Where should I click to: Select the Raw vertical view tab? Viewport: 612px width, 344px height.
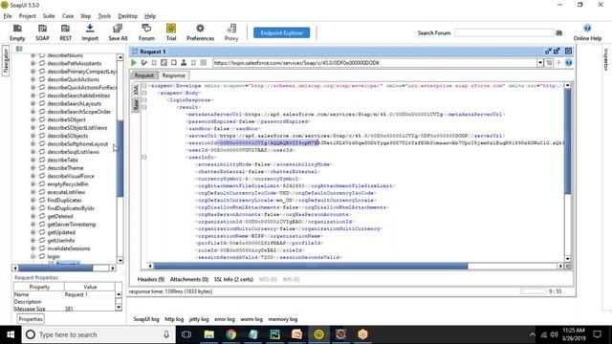coord(136,104)
